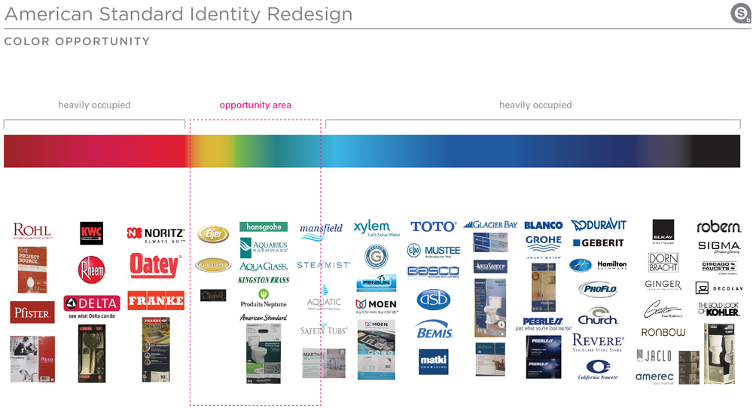Select the Peerless logo with tagline
Image resolution: width=753 pixels, height=408 pixels.
pyautogui.click(x=543, y=324)
